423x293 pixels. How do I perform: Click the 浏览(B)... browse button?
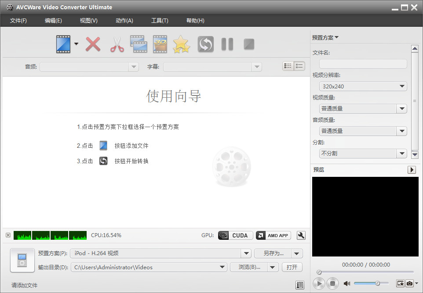[249, 267]
